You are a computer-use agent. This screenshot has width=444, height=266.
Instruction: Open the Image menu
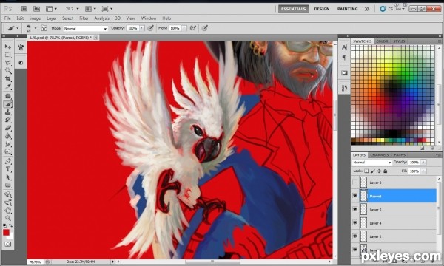[x=35, y=18]
